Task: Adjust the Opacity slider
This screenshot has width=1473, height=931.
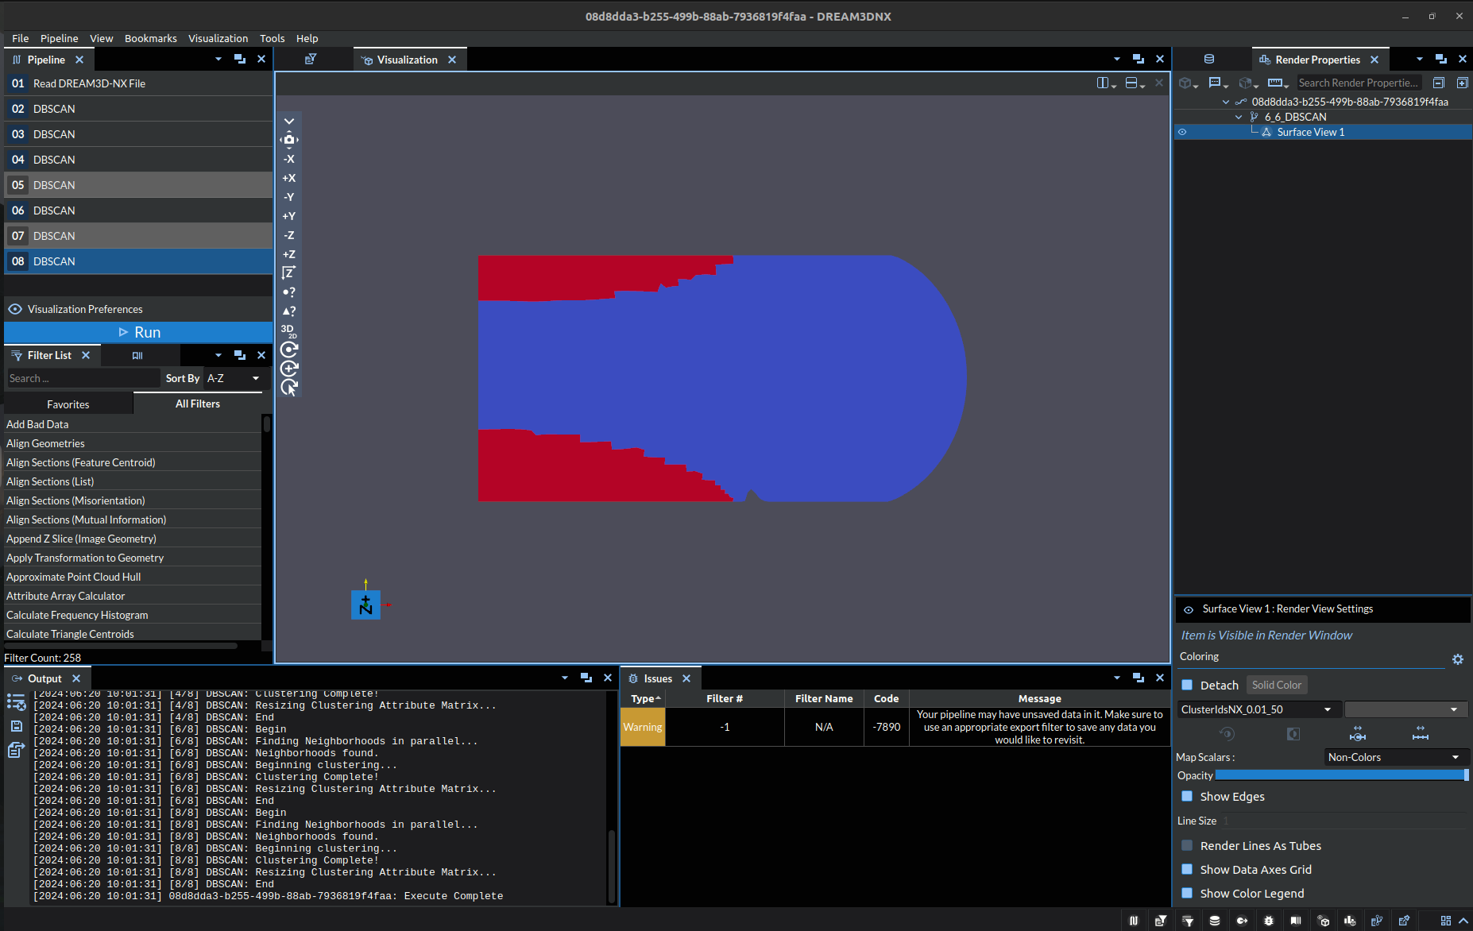Action: tap(1342, 775)
